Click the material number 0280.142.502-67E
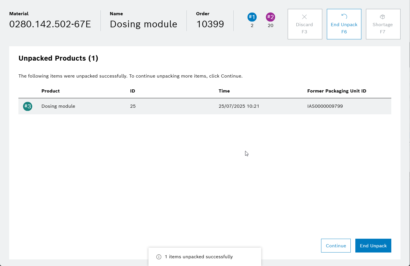Viewport: 410px width, 266px height. pyautogui.click(x=50, y=24)
